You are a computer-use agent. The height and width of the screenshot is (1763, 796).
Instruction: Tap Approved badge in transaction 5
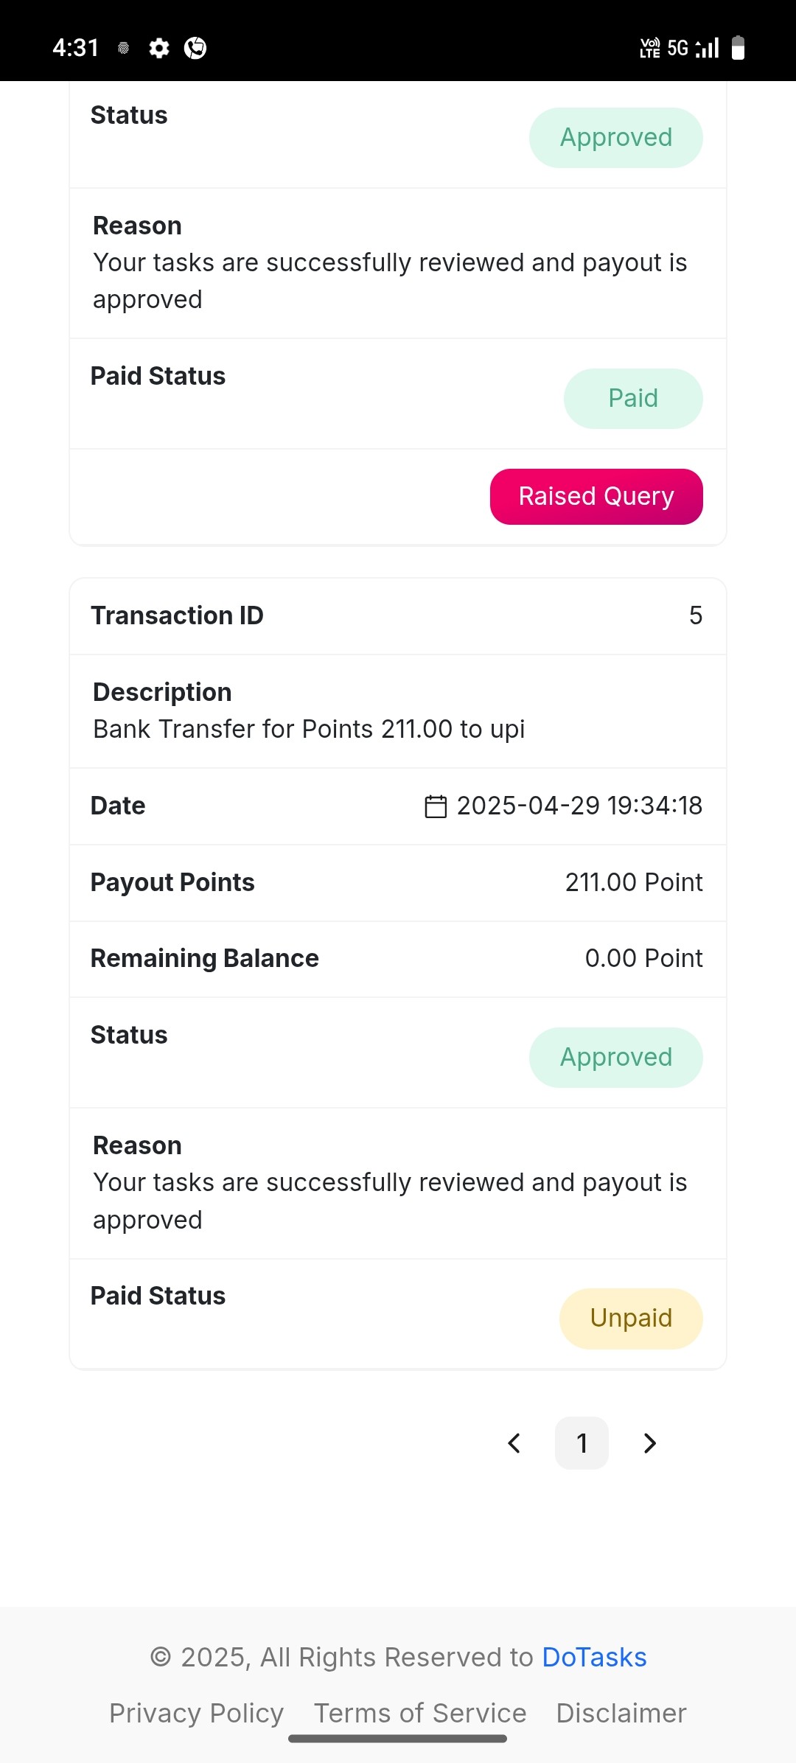616,1058
